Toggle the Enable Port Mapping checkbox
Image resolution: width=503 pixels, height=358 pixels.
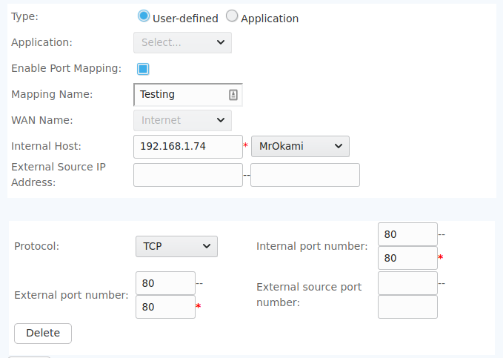pos(144,69)
